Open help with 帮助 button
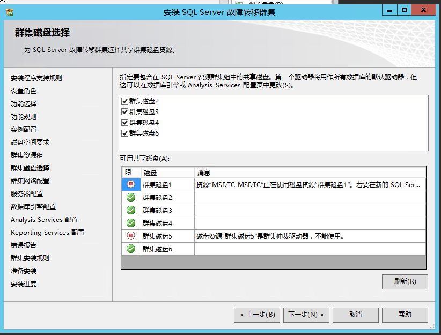 coord(405,315)
